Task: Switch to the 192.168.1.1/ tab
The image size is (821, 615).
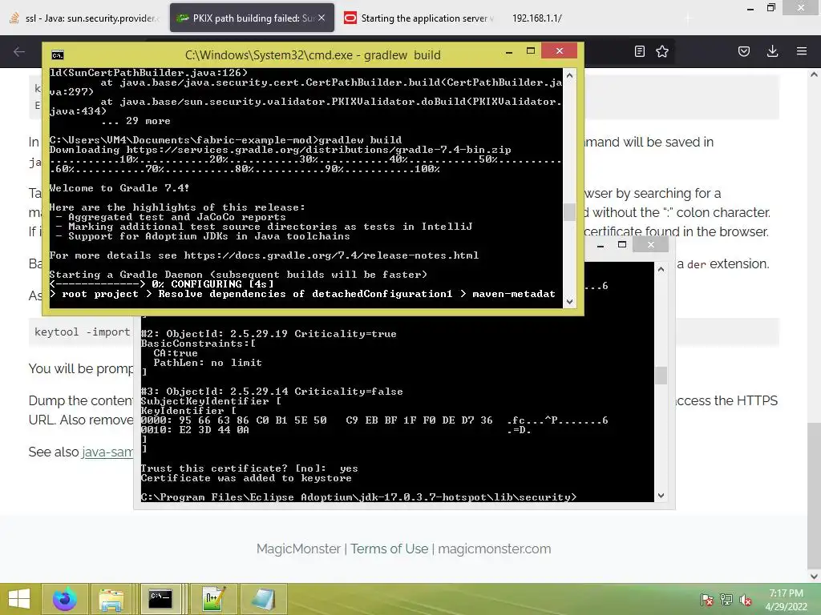Action: click(536, 18)
